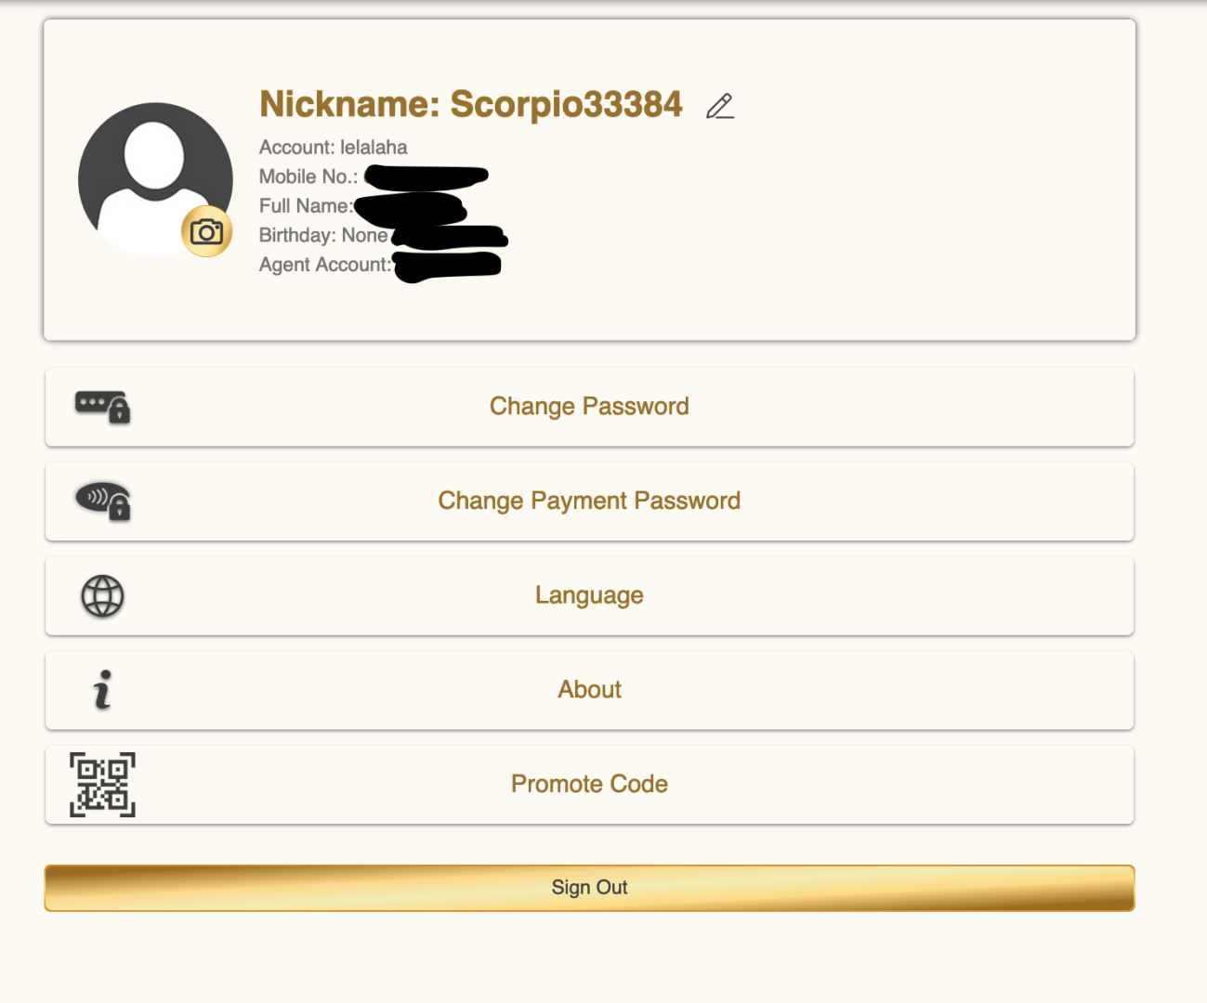Screen dimensions: 1207x1003
Task: Click the Nickname Scorpio33384 heading
Action: [471, 105]
